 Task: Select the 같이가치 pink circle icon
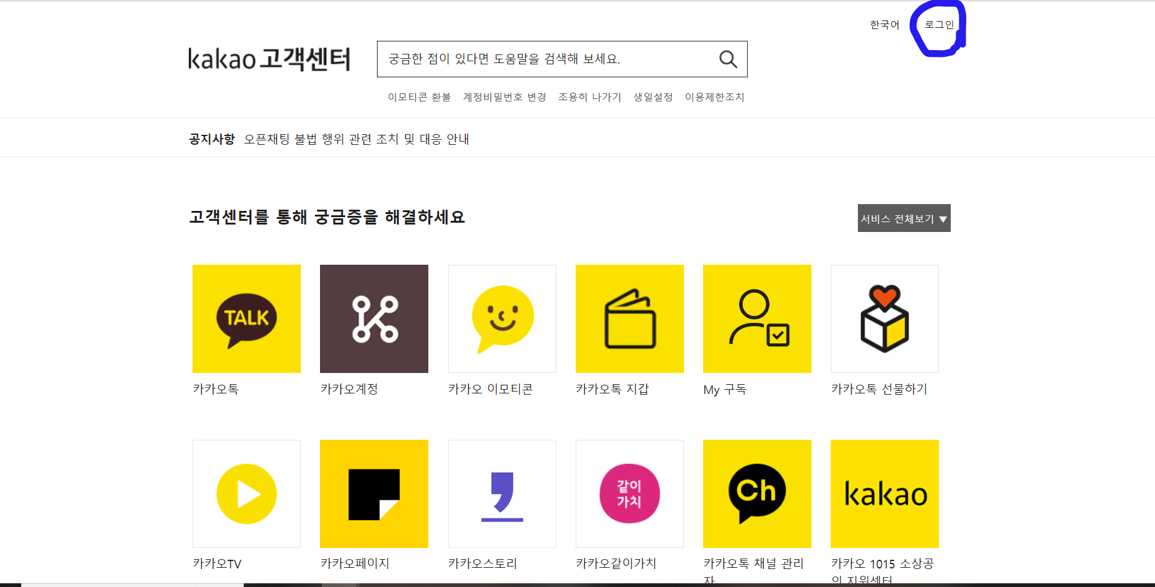click(x=629, y=494)
